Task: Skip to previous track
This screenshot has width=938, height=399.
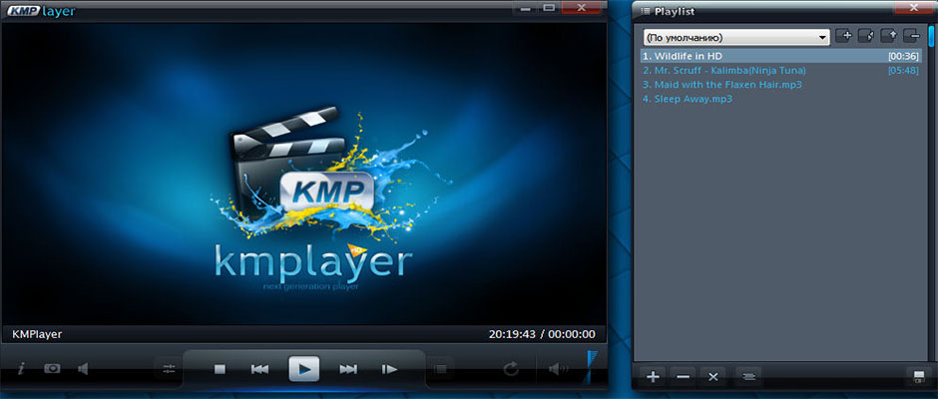Action: [x=259, y=370]
